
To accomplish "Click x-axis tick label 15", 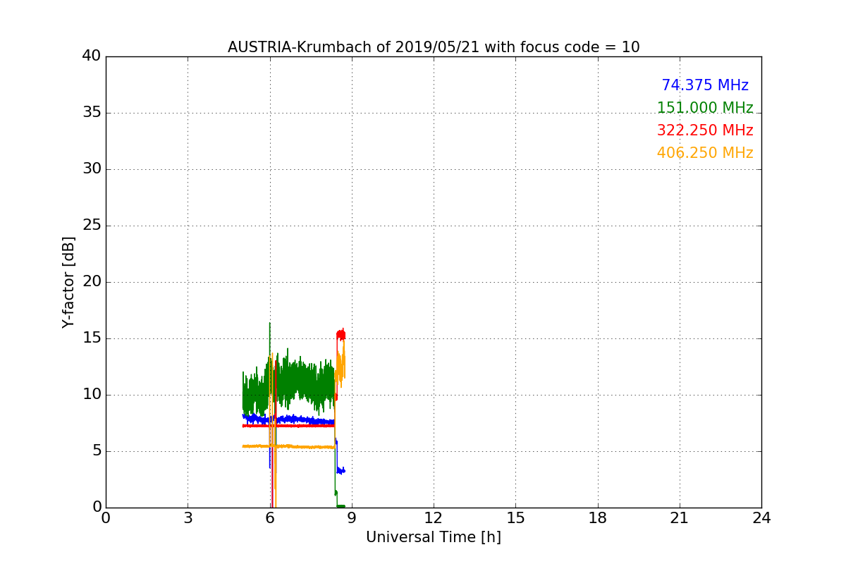I will (x=515, y=518).
